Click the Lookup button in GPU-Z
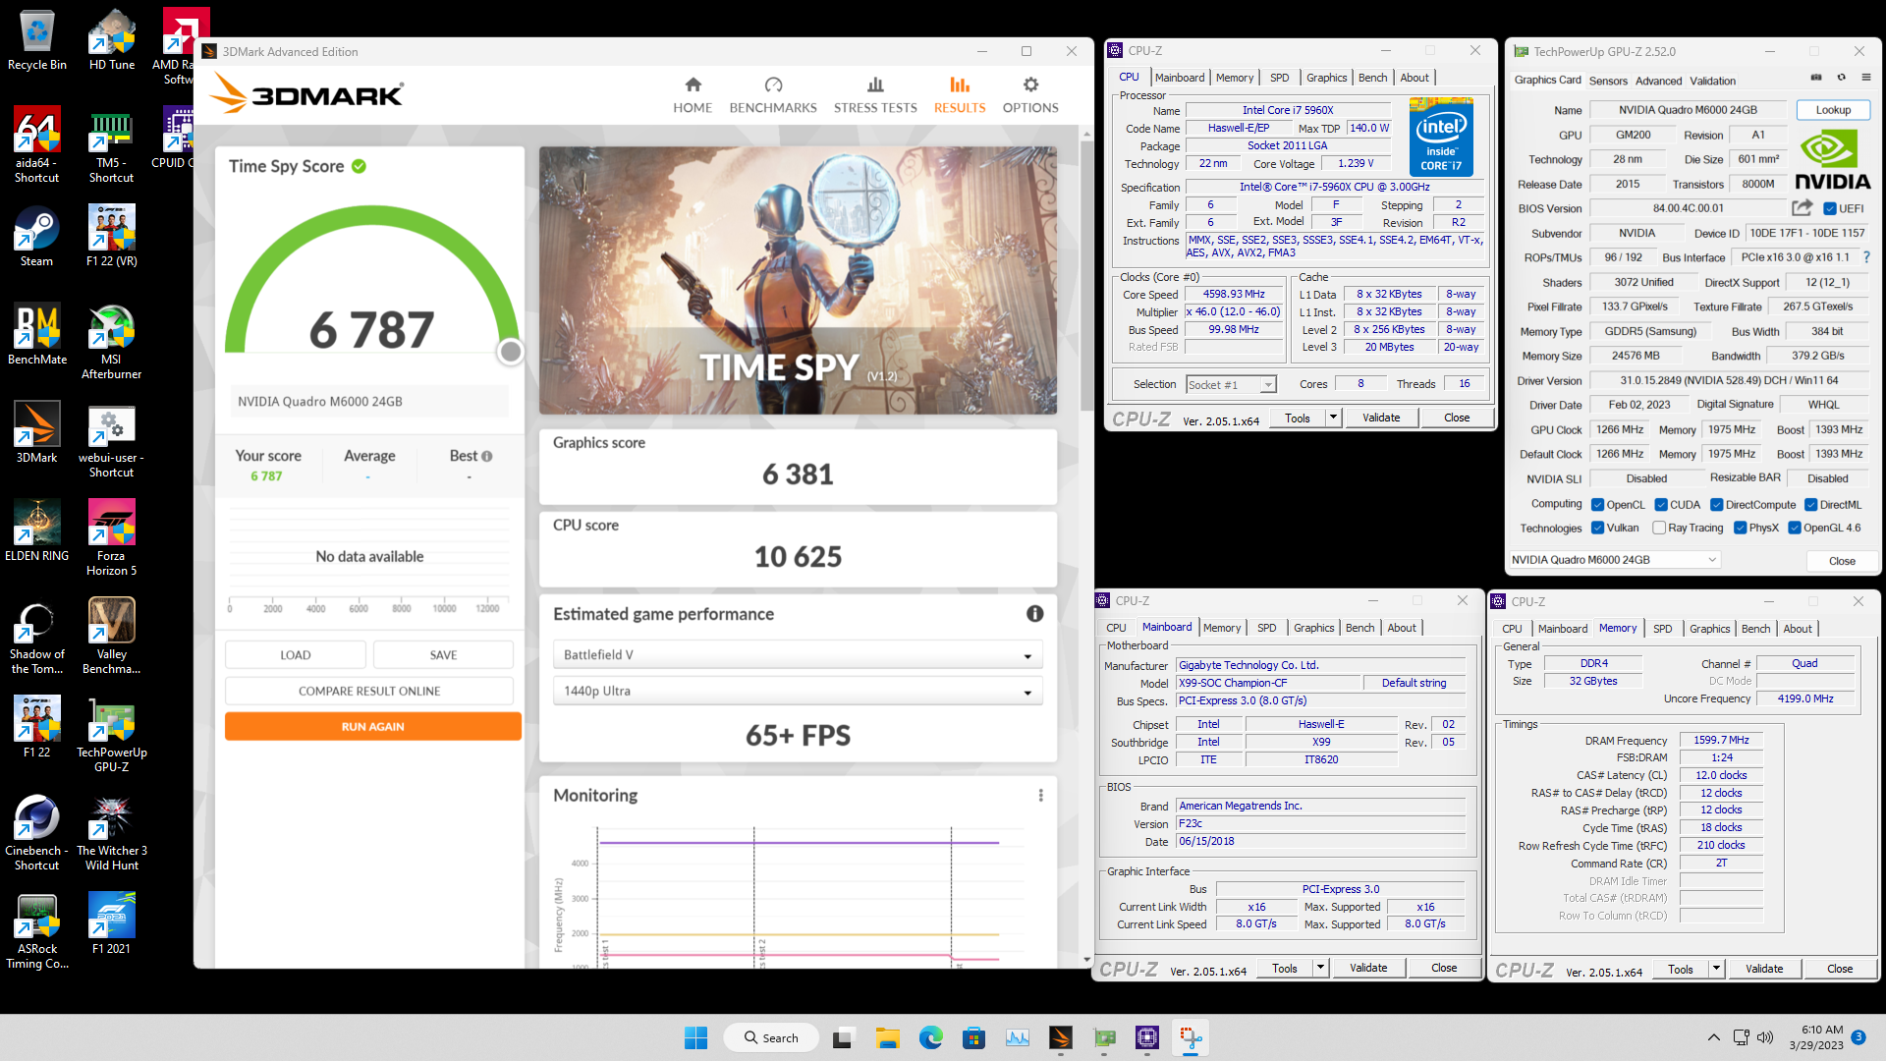This screenshot has height=1061, width=1886. (1833, 110)
